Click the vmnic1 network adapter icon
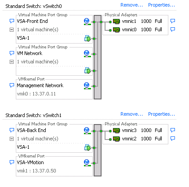The width and height of the screenshot is (189, 187). [x=116, y=22]
